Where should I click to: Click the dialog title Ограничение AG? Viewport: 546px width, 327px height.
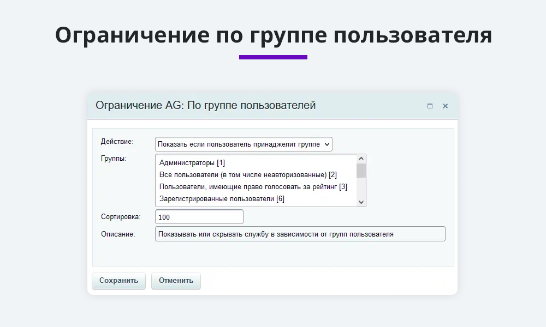point(206,105)
